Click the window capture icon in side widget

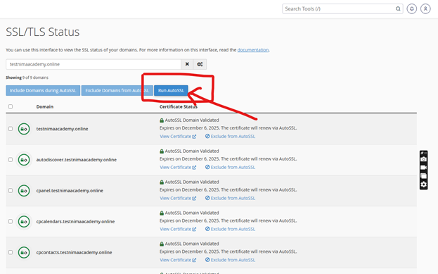click(x=423, y=176)
